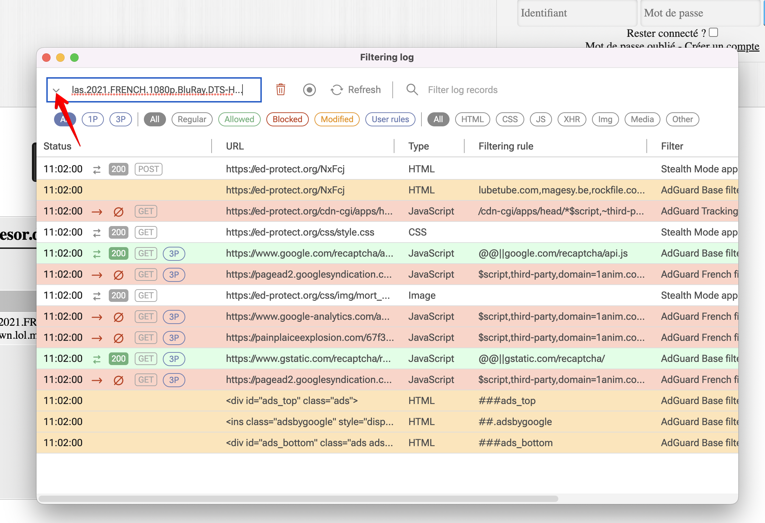Clear the filtering log using the trash icon
The image size is (765, 523).
(280, 90)
